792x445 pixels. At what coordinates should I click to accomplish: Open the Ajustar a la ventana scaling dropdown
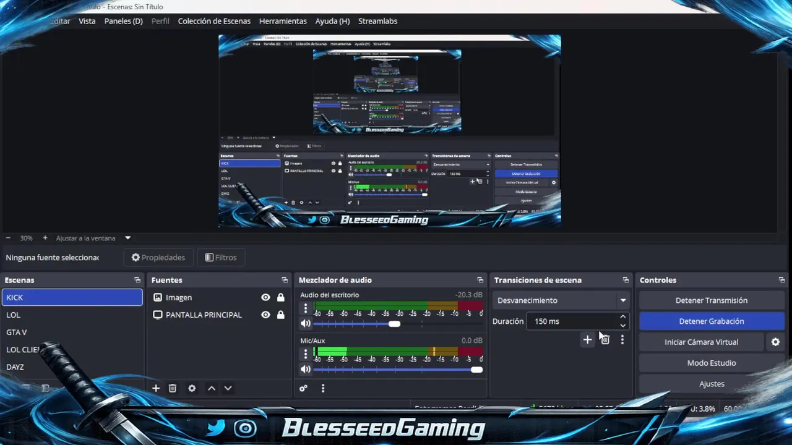[x=93, y=238]
